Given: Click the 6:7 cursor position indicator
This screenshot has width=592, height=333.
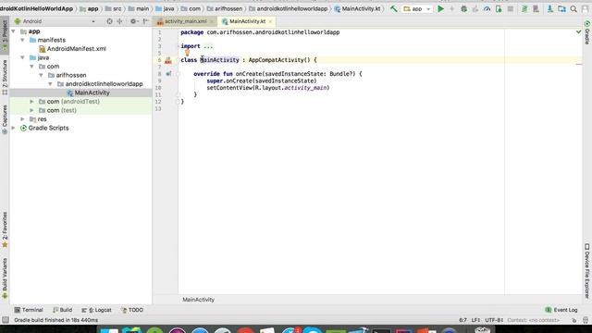Looking at the screenshot, I should [462, 320].
